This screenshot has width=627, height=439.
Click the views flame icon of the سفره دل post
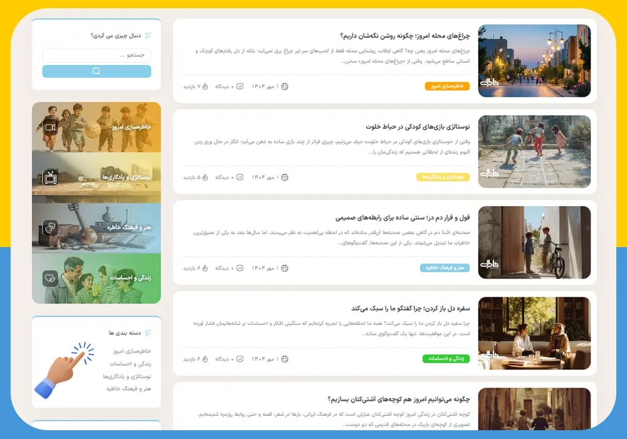[x=205, y=359]
